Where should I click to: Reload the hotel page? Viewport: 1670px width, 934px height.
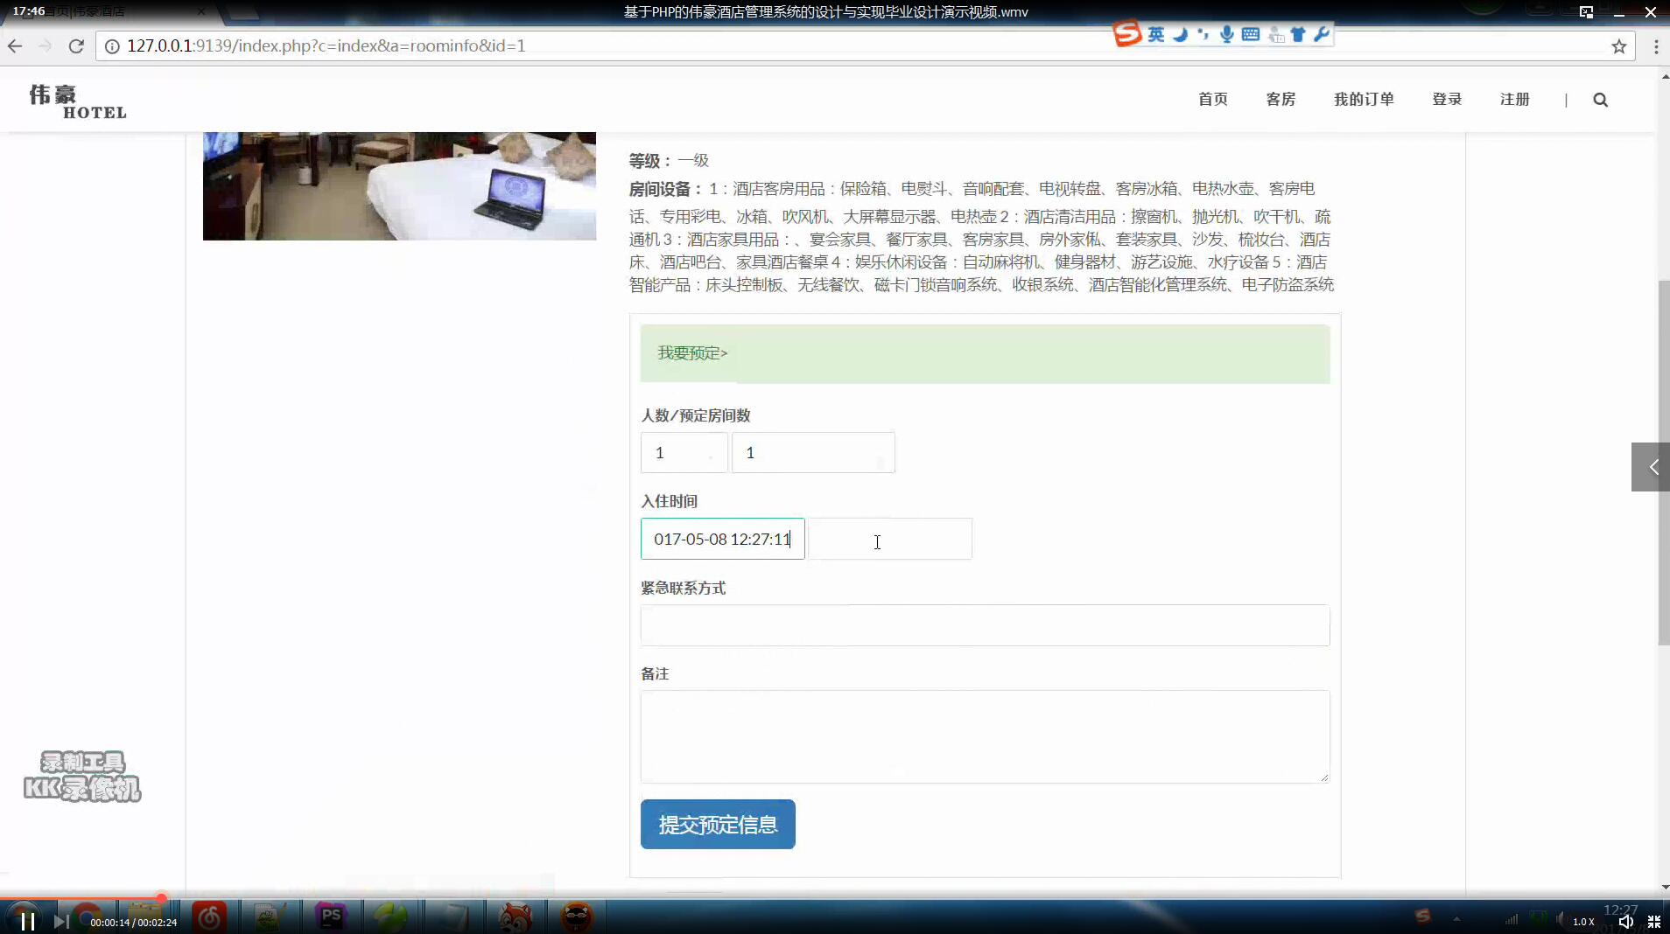(x=76, y=46)
